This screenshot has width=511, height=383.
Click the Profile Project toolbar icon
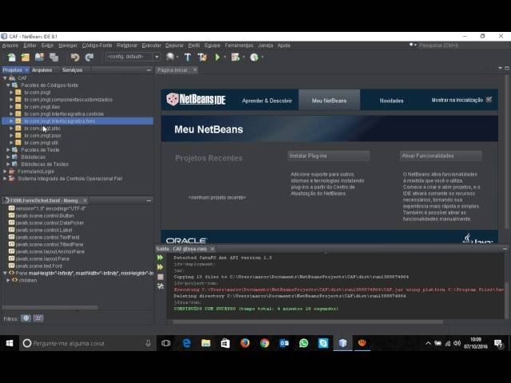pyautogui.click(x=254, y=57)
